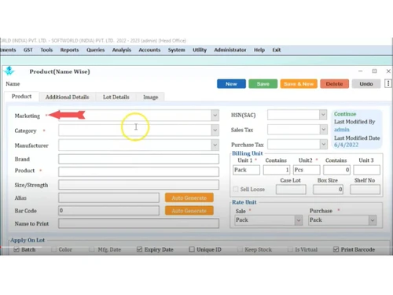Close the Product(Name Wise) window
393x295 pixels.
point(388,71)
